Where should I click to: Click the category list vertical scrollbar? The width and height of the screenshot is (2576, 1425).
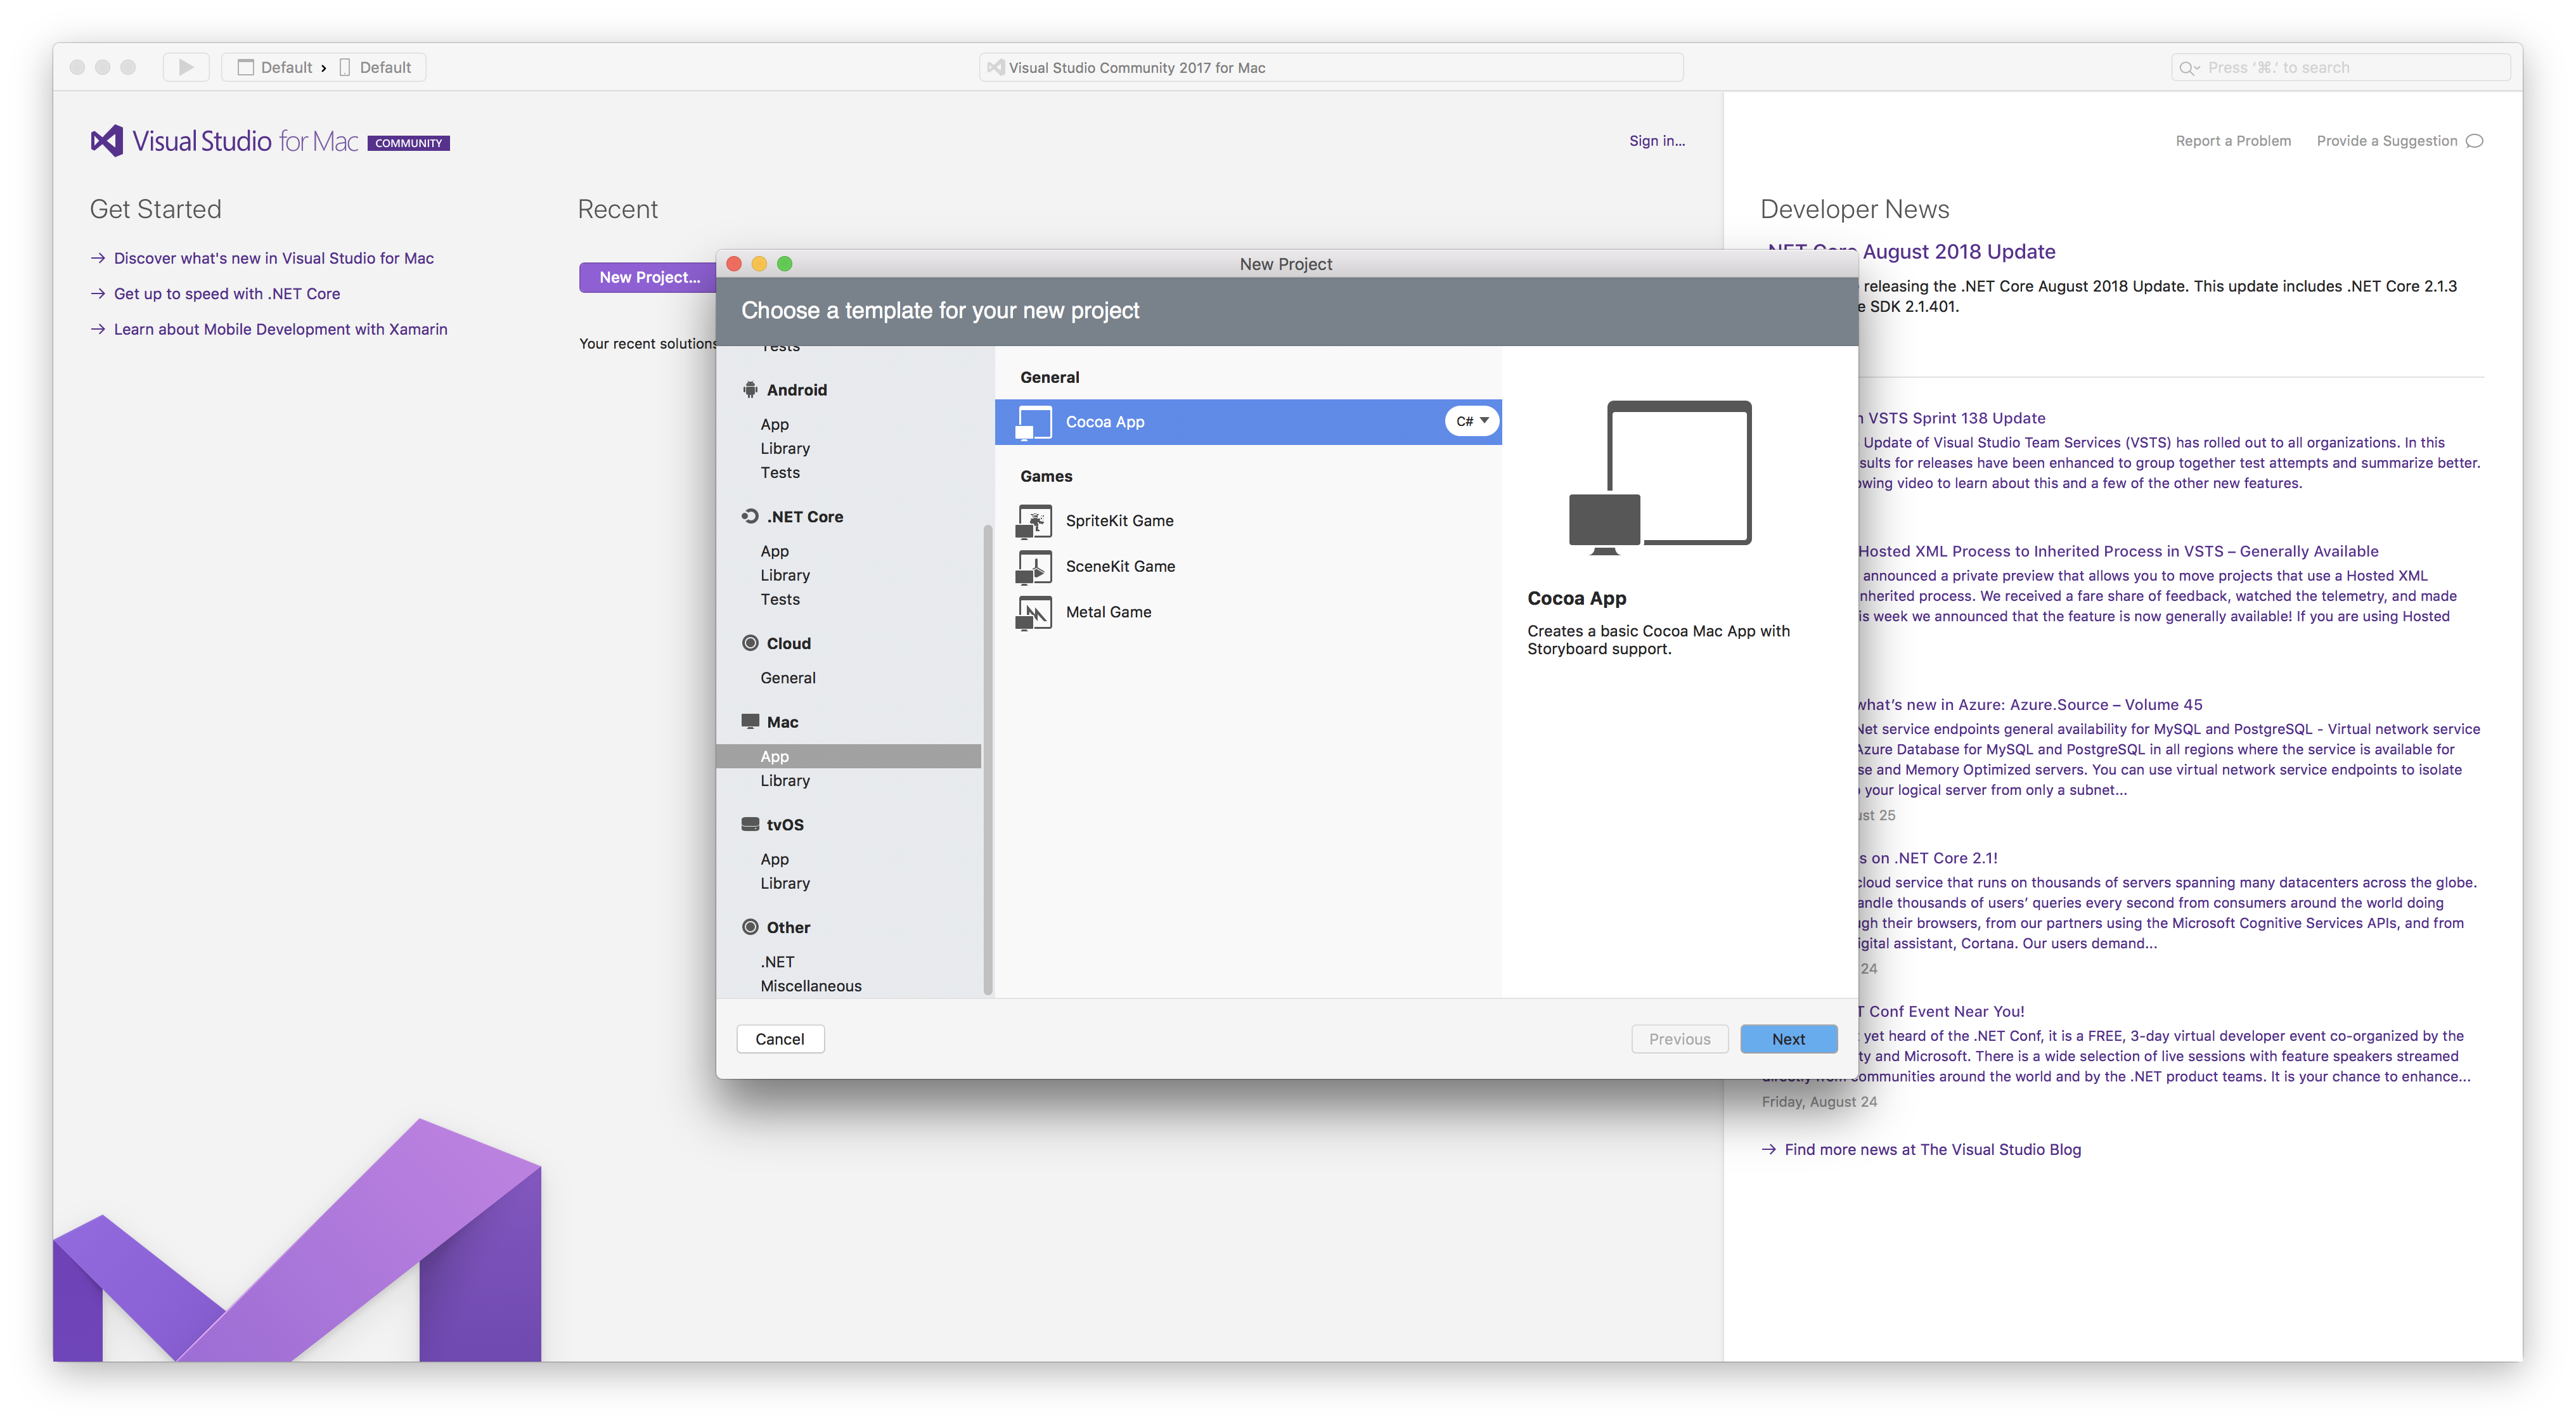coord(987,760)
